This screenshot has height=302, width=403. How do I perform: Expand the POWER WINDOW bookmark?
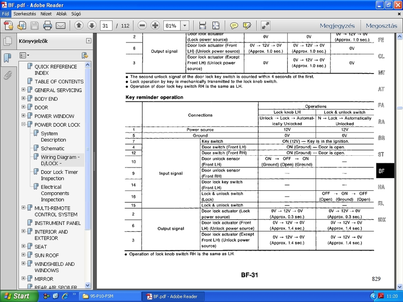point(23,116)
